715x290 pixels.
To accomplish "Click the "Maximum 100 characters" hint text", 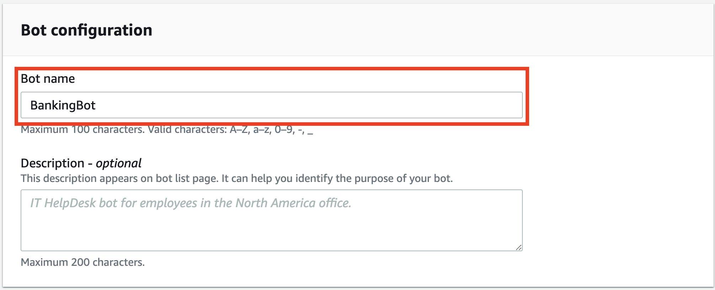I will 82,130.
